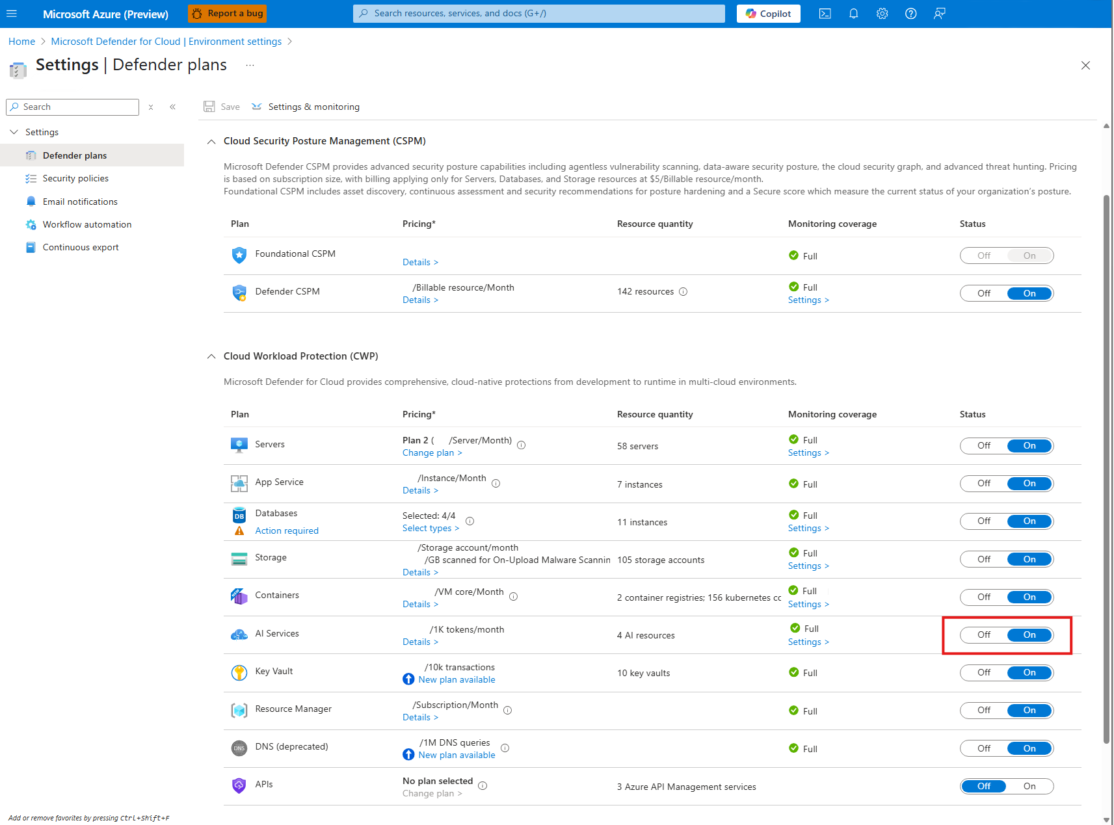Viewport: 1114px width, 825px height.
Task: Collapse Cloud Security Posture Management section
Action: 211,142
